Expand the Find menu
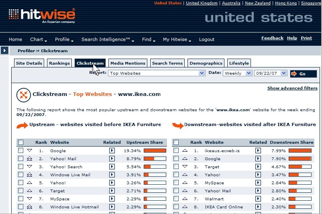The width and height of the screenshot is (322, 214). coord(149,39)
